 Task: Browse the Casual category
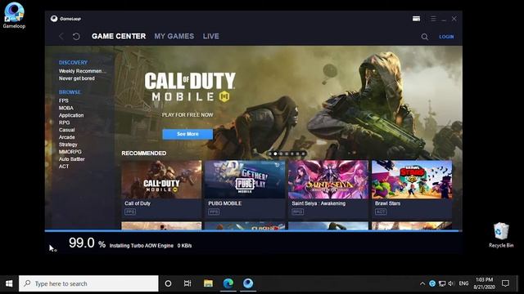point(67,130)
